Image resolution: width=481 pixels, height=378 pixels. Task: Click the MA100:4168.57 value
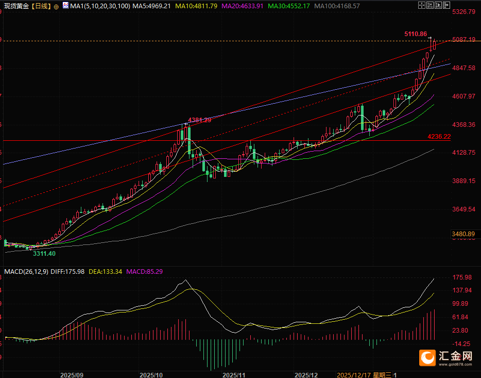(x=337, y=6)
